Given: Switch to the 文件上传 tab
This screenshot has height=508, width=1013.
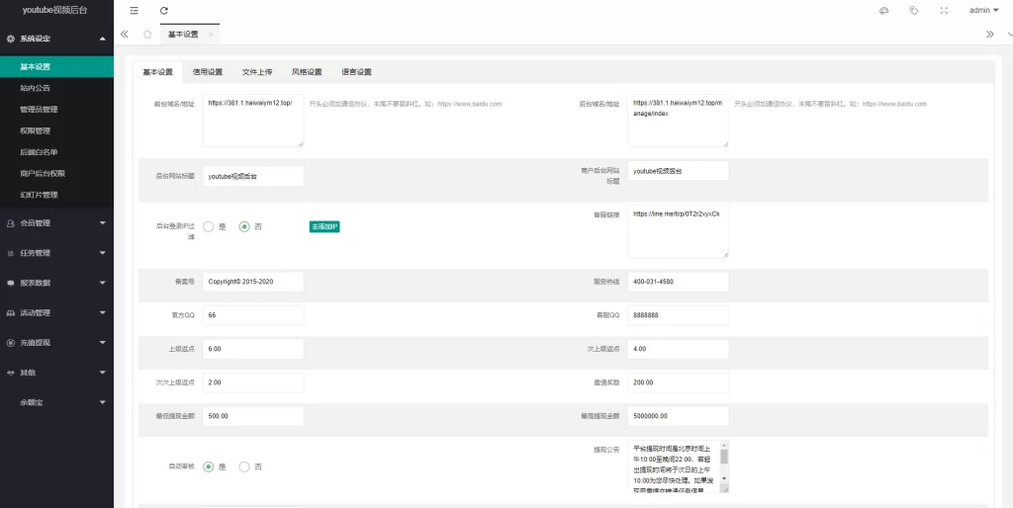Looking at the screenshot, I should 257,72.
